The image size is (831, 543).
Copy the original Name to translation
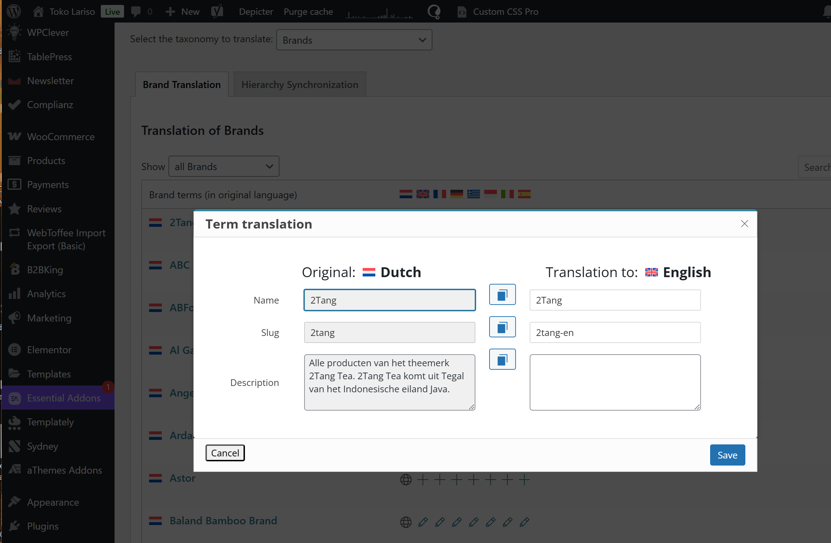(502, 294)
